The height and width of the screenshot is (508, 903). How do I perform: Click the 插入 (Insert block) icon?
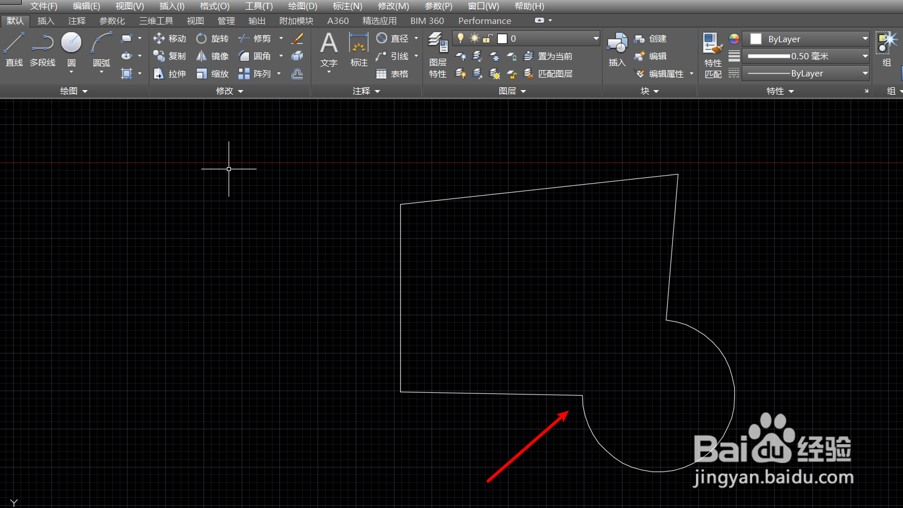coord(617,50)
